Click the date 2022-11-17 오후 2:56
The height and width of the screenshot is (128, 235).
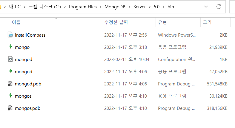(125, 35)
